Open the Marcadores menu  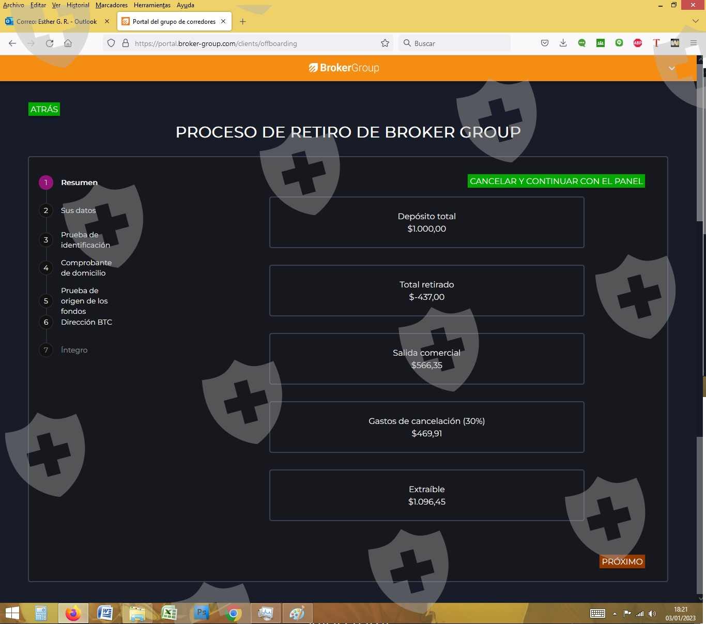(112, 5)
